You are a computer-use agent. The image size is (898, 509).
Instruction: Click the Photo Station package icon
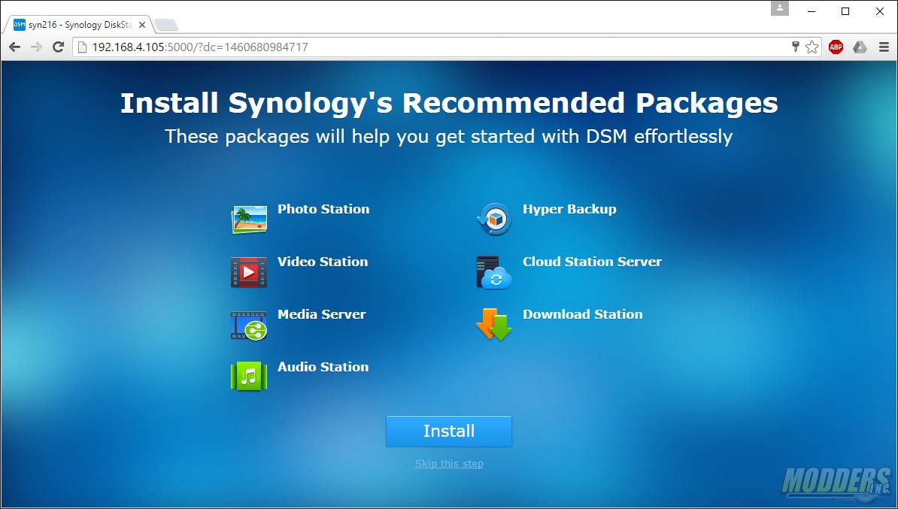(x=249, y=220)
